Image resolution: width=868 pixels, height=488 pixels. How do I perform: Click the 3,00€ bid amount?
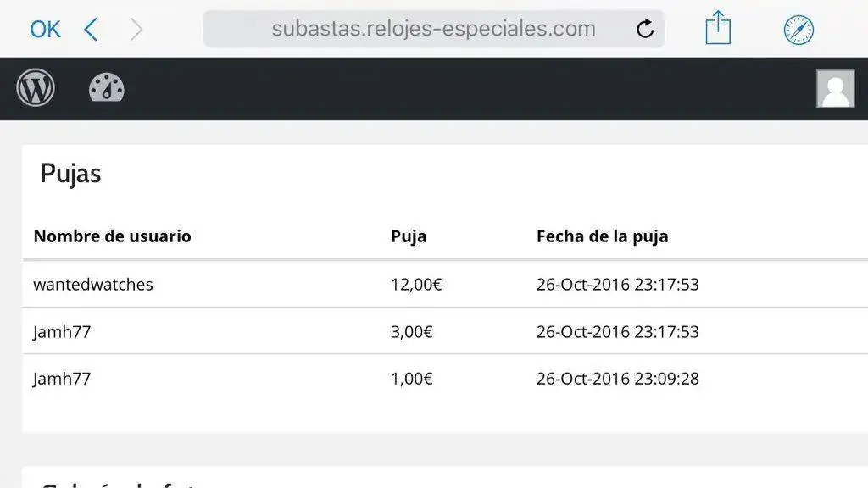(412, 332)
